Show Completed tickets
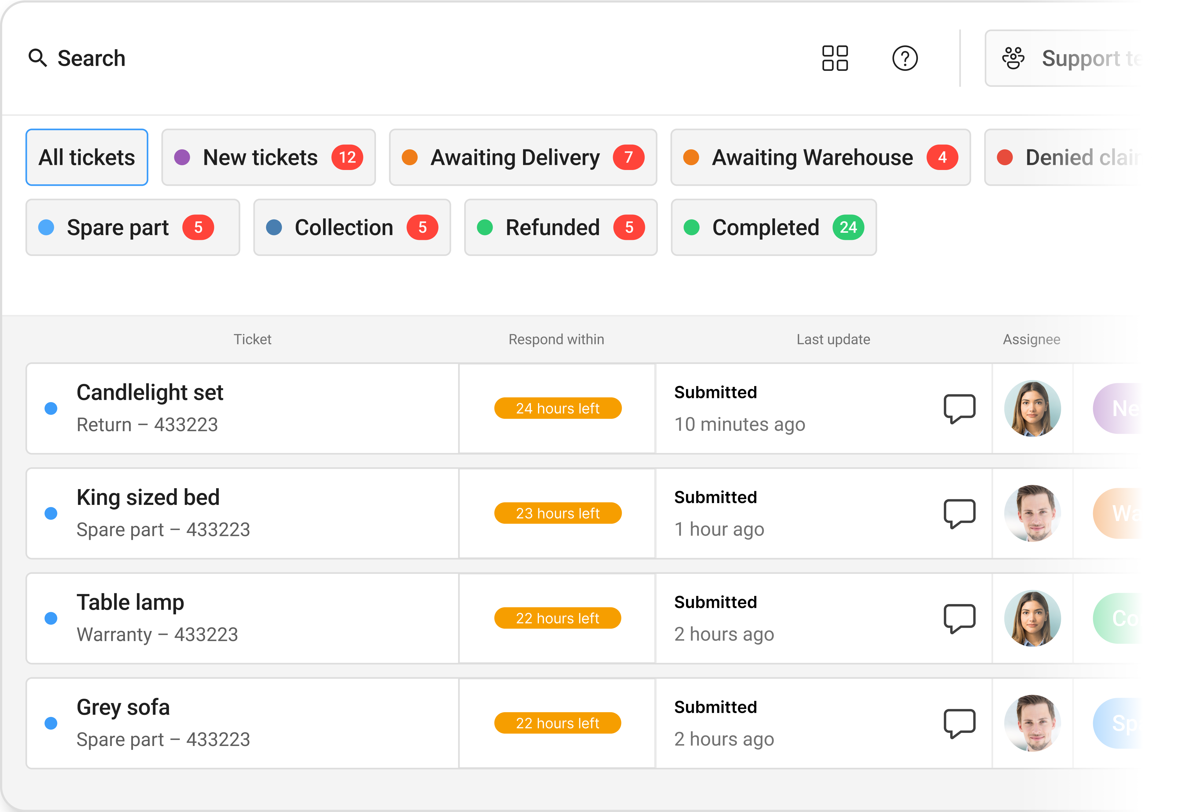1189x812 pixels. click(x=773, y=228)
